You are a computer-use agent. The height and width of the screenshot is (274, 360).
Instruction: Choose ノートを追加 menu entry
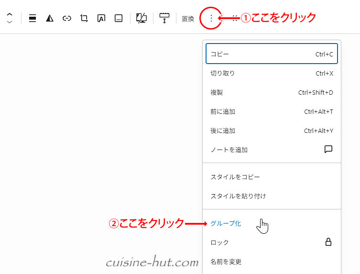(x=272, y=150)
